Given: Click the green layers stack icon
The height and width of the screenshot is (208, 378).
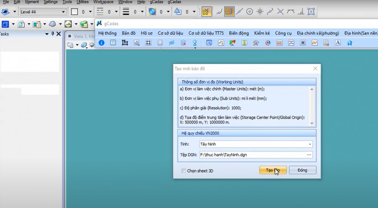Looking at the screenshot, I should coord(84,24).
